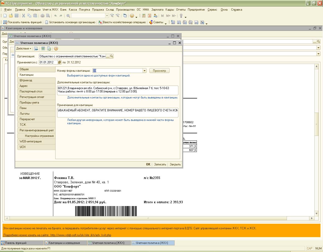Open the Сервис menu
The width and height of the screenshot is (323, 252).
[212, 10]
